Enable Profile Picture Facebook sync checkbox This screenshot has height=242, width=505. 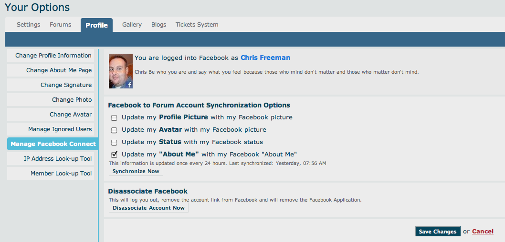(114, 118)
